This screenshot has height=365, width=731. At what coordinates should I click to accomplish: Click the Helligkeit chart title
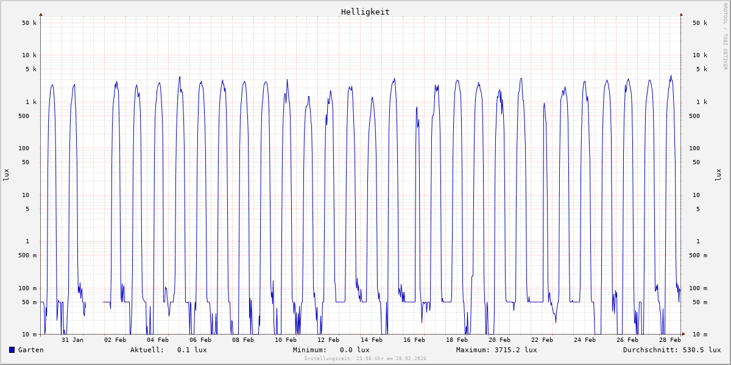365,12
